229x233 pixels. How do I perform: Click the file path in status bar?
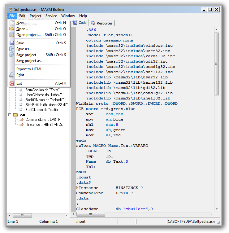click(x=191, y=222)
